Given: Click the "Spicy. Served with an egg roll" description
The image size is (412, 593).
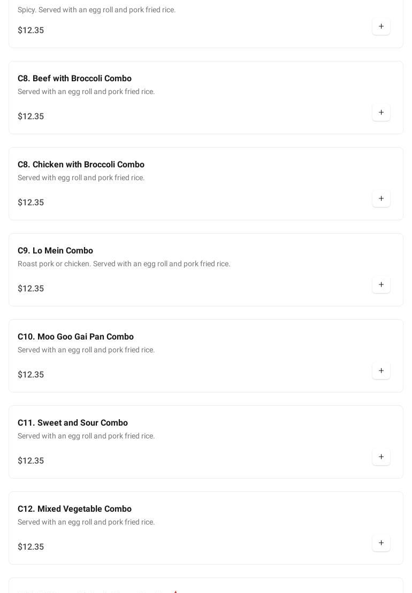Looking at the screenshot, I should pos(96,10).
